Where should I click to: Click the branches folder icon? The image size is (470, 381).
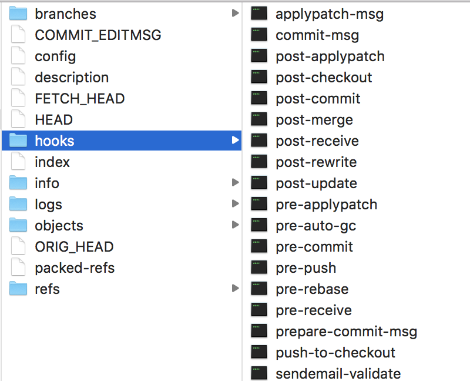(x=18, y=14)
